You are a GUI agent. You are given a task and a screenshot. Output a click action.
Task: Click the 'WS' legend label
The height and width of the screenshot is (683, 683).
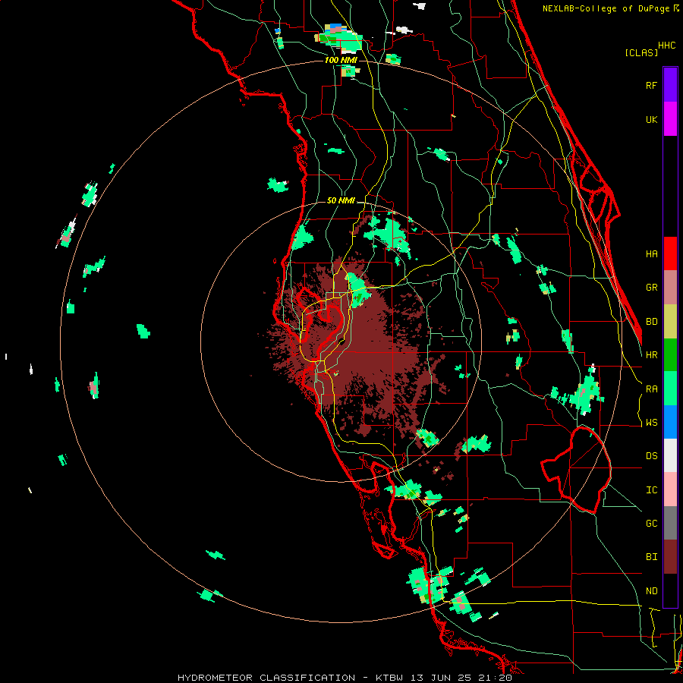coord(651,423)
